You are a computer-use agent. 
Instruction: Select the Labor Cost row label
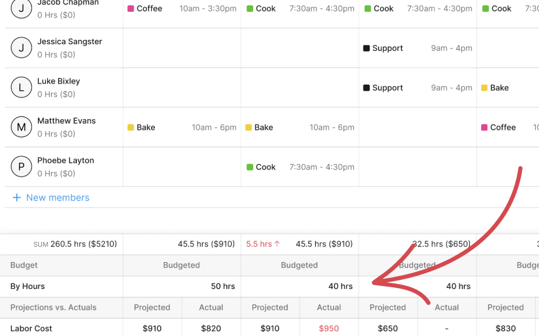[31, 329]
